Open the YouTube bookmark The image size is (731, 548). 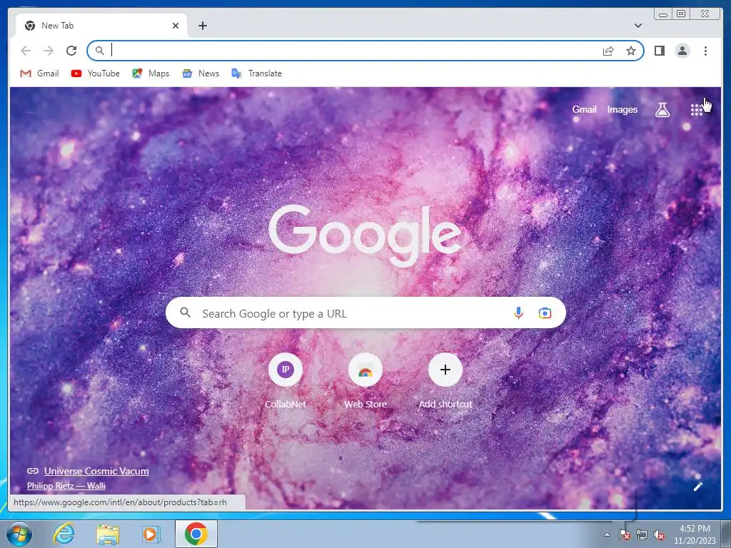96,73
